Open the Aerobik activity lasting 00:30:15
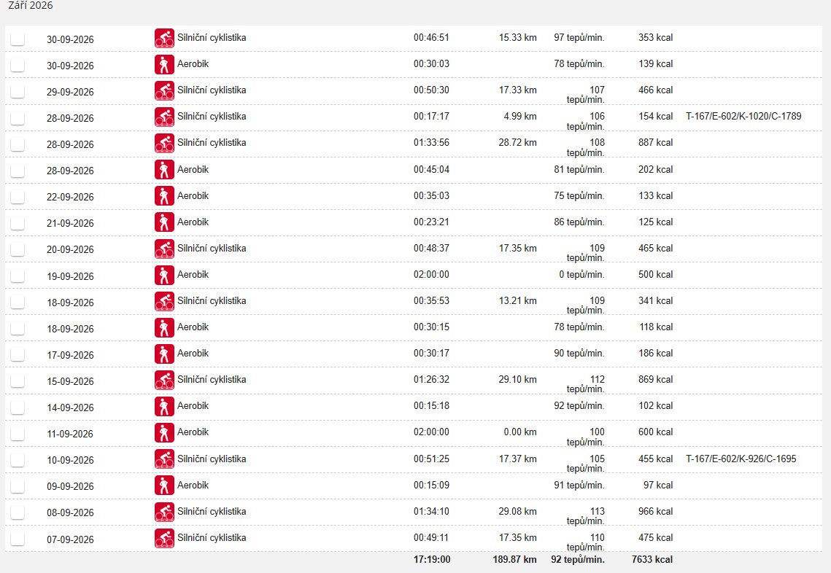831x573 pixels. pos(193,327)
